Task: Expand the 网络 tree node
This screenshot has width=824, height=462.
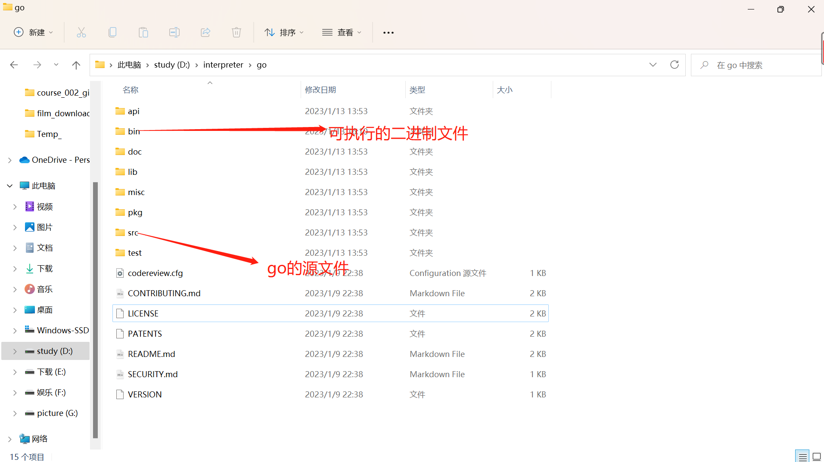Action: [10, 439]
